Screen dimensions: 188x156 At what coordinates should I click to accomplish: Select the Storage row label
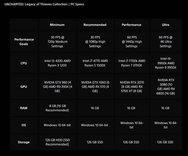(24, 142)
